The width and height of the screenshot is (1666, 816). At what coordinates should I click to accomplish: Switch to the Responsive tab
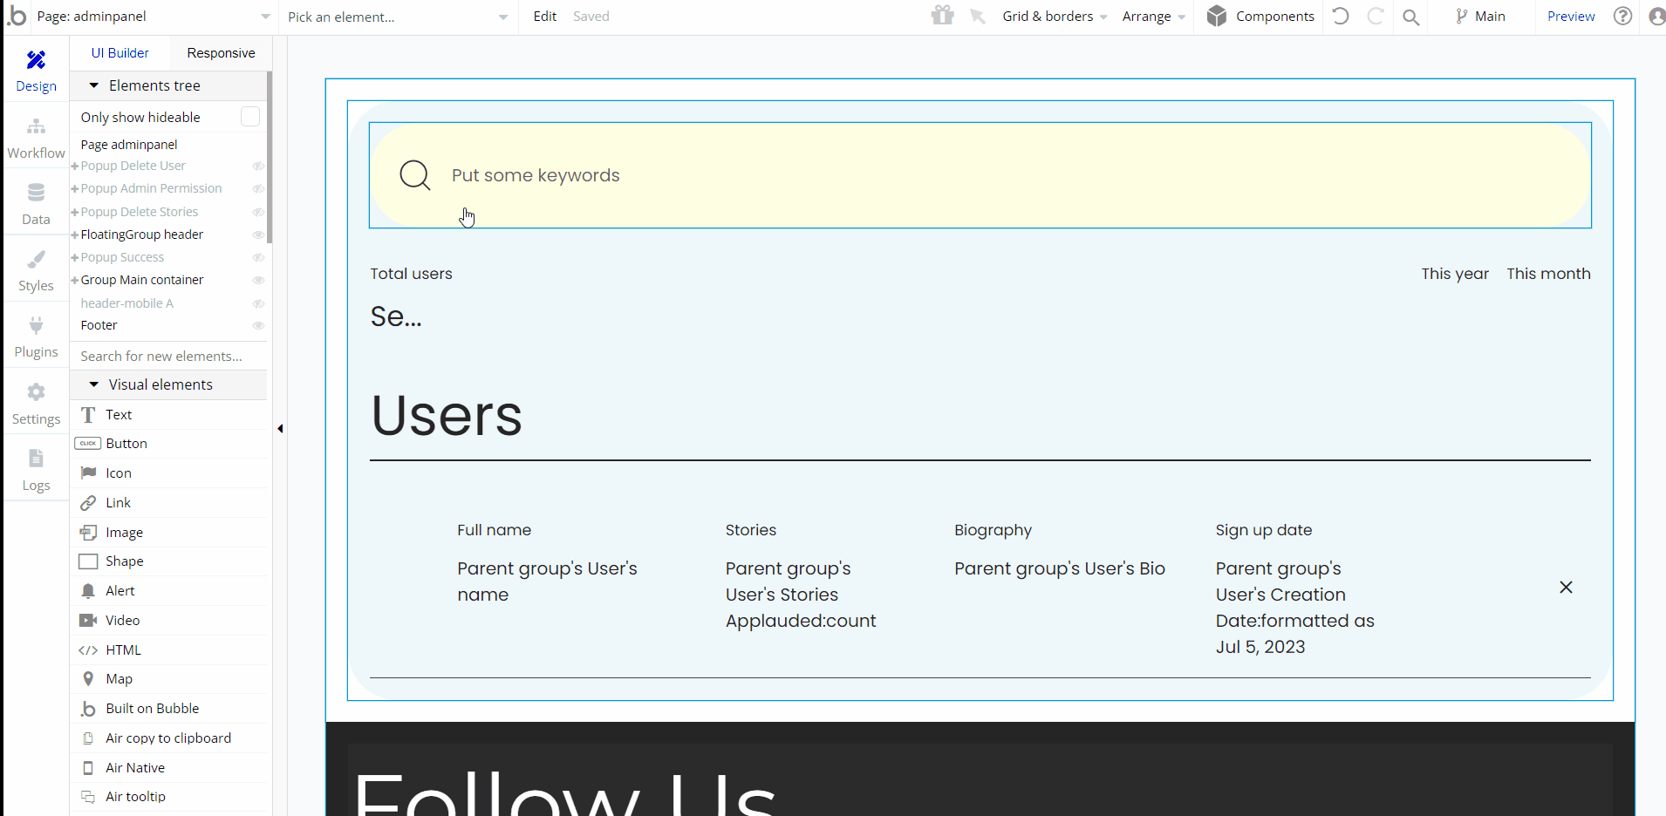tap(221, 53)
